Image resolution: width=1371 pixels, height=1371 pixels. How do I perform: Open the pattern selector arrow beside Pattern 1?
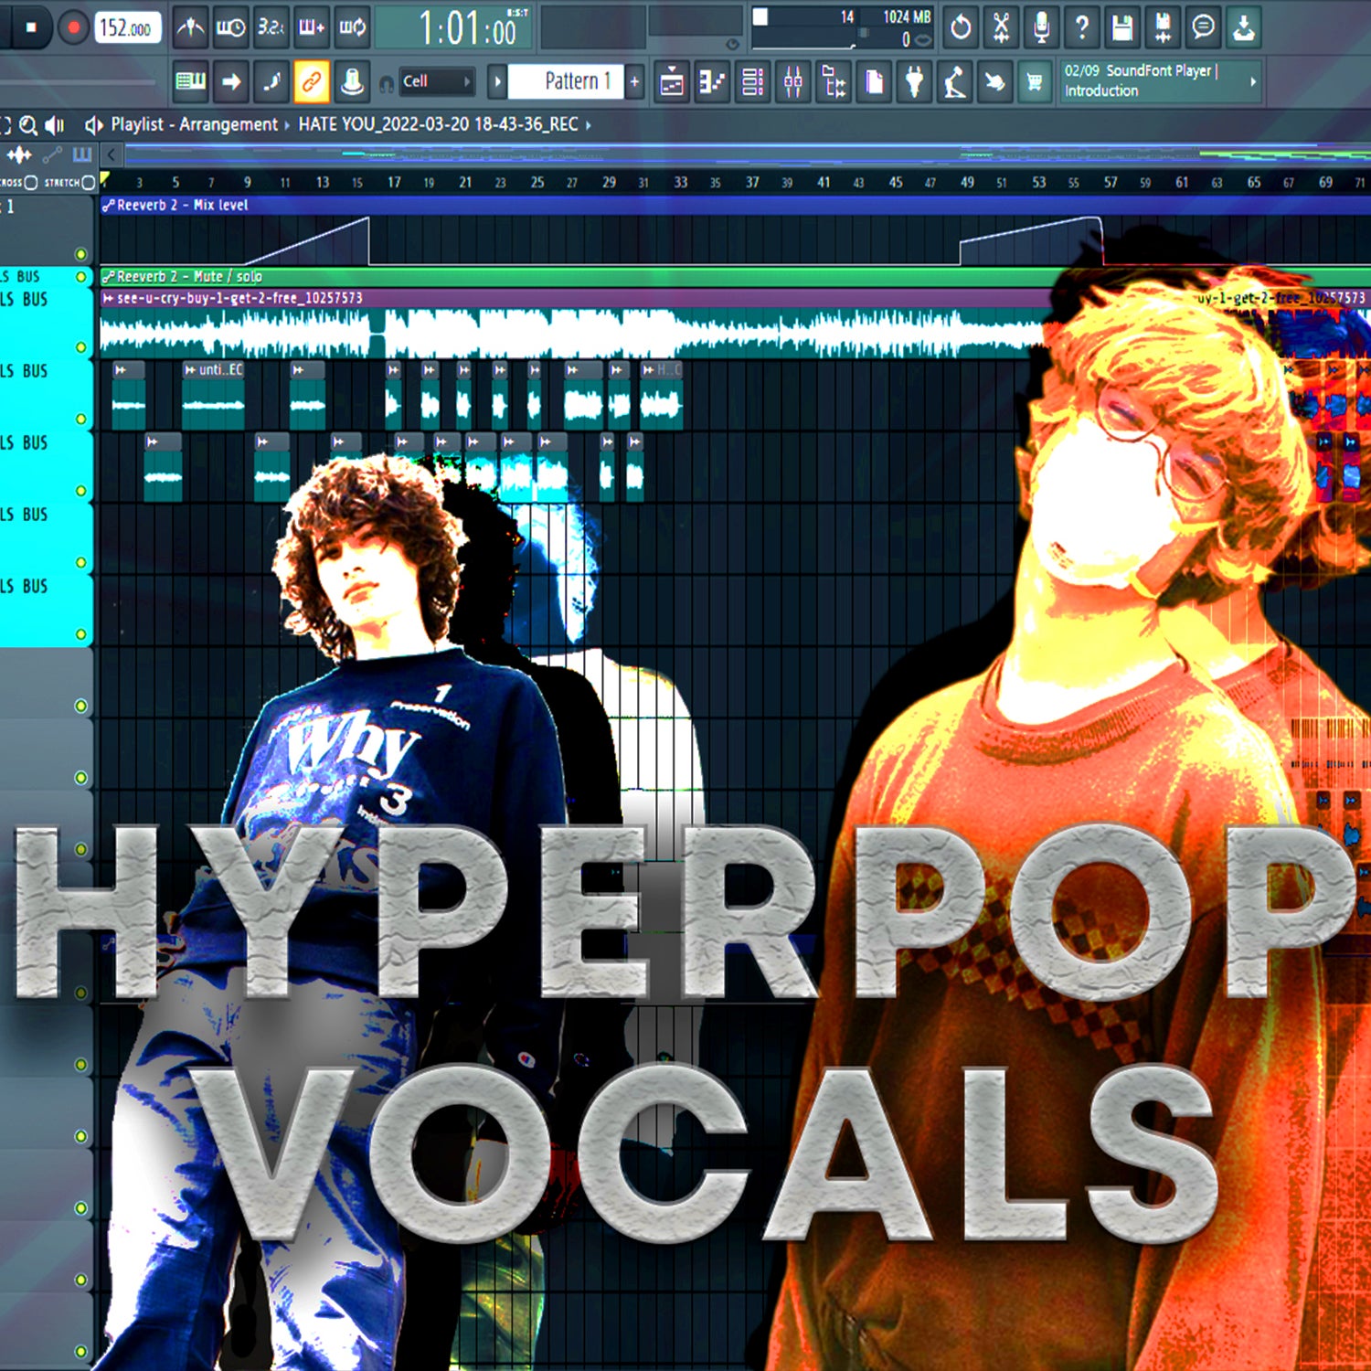tap(495, 81)
